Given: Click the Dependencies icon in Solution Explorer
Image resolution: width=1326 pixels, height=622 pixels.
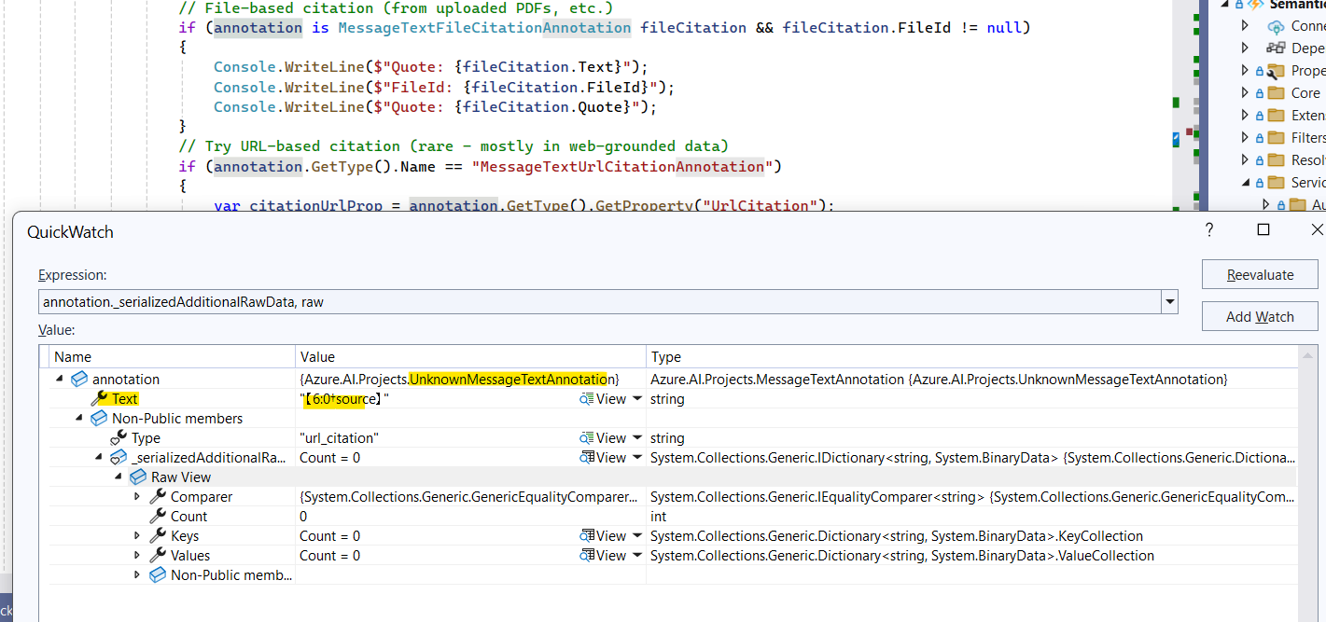Looking at the screenshot, I should pos(1276,48).
